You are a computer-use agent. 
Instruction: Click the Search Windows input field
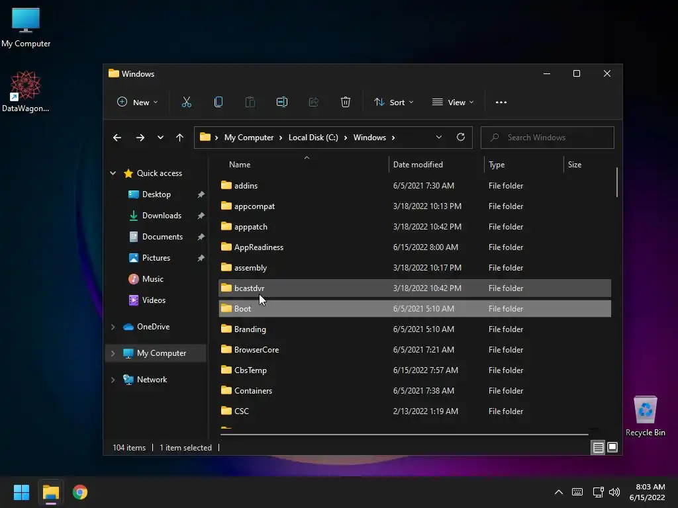[x=548, y=138]
